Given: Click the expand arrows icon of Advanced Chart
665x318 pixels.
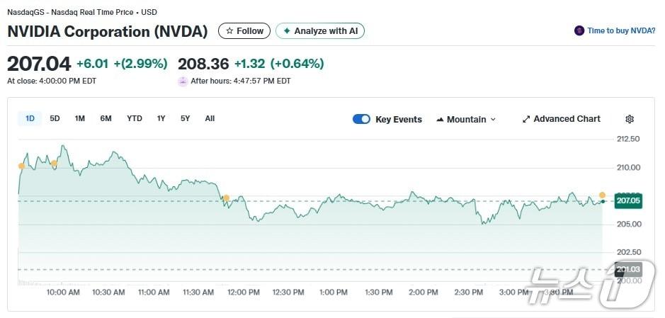Looking at the screenshot, I should tap(526, 120).
